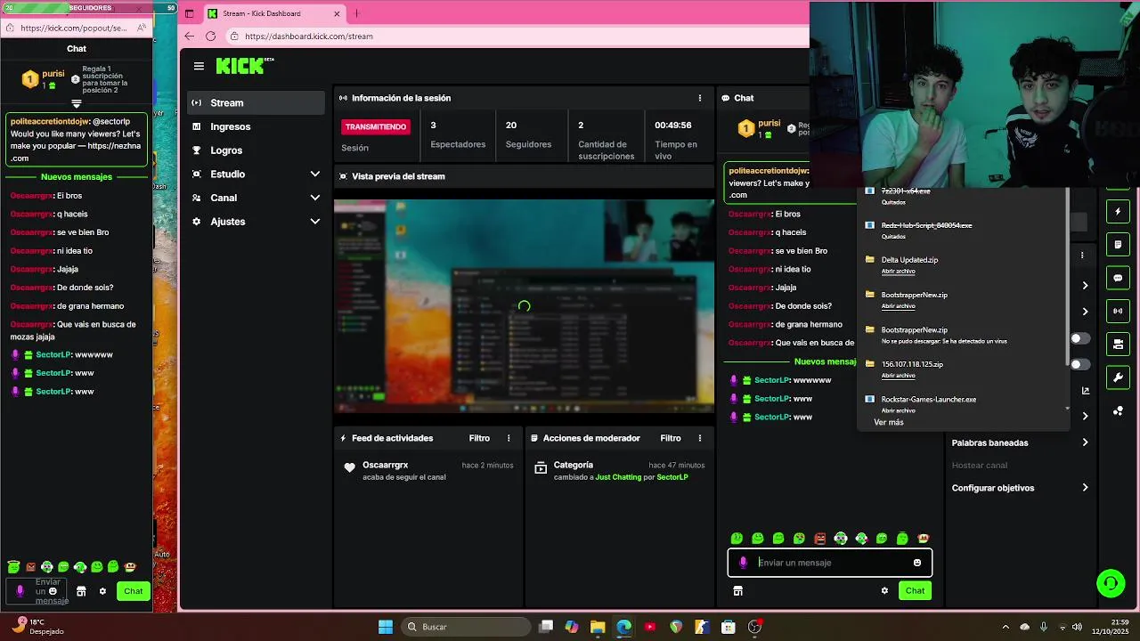
Task: Click Ver más in downloads popup
Action: tap(889, 422)
